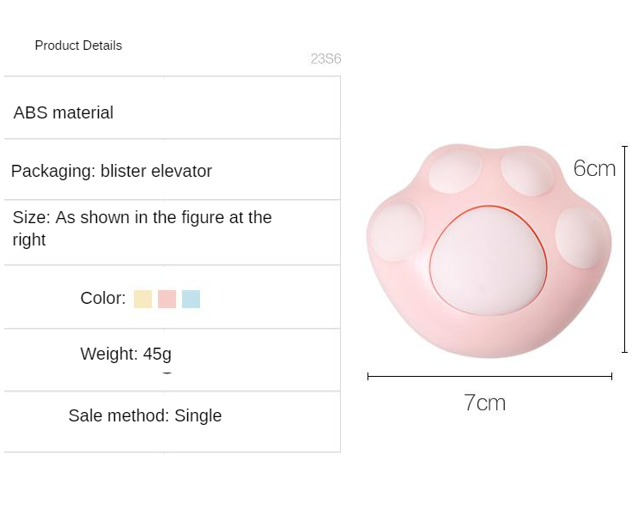Click the upper-right toe pad of the paw

tap(527, 173)
